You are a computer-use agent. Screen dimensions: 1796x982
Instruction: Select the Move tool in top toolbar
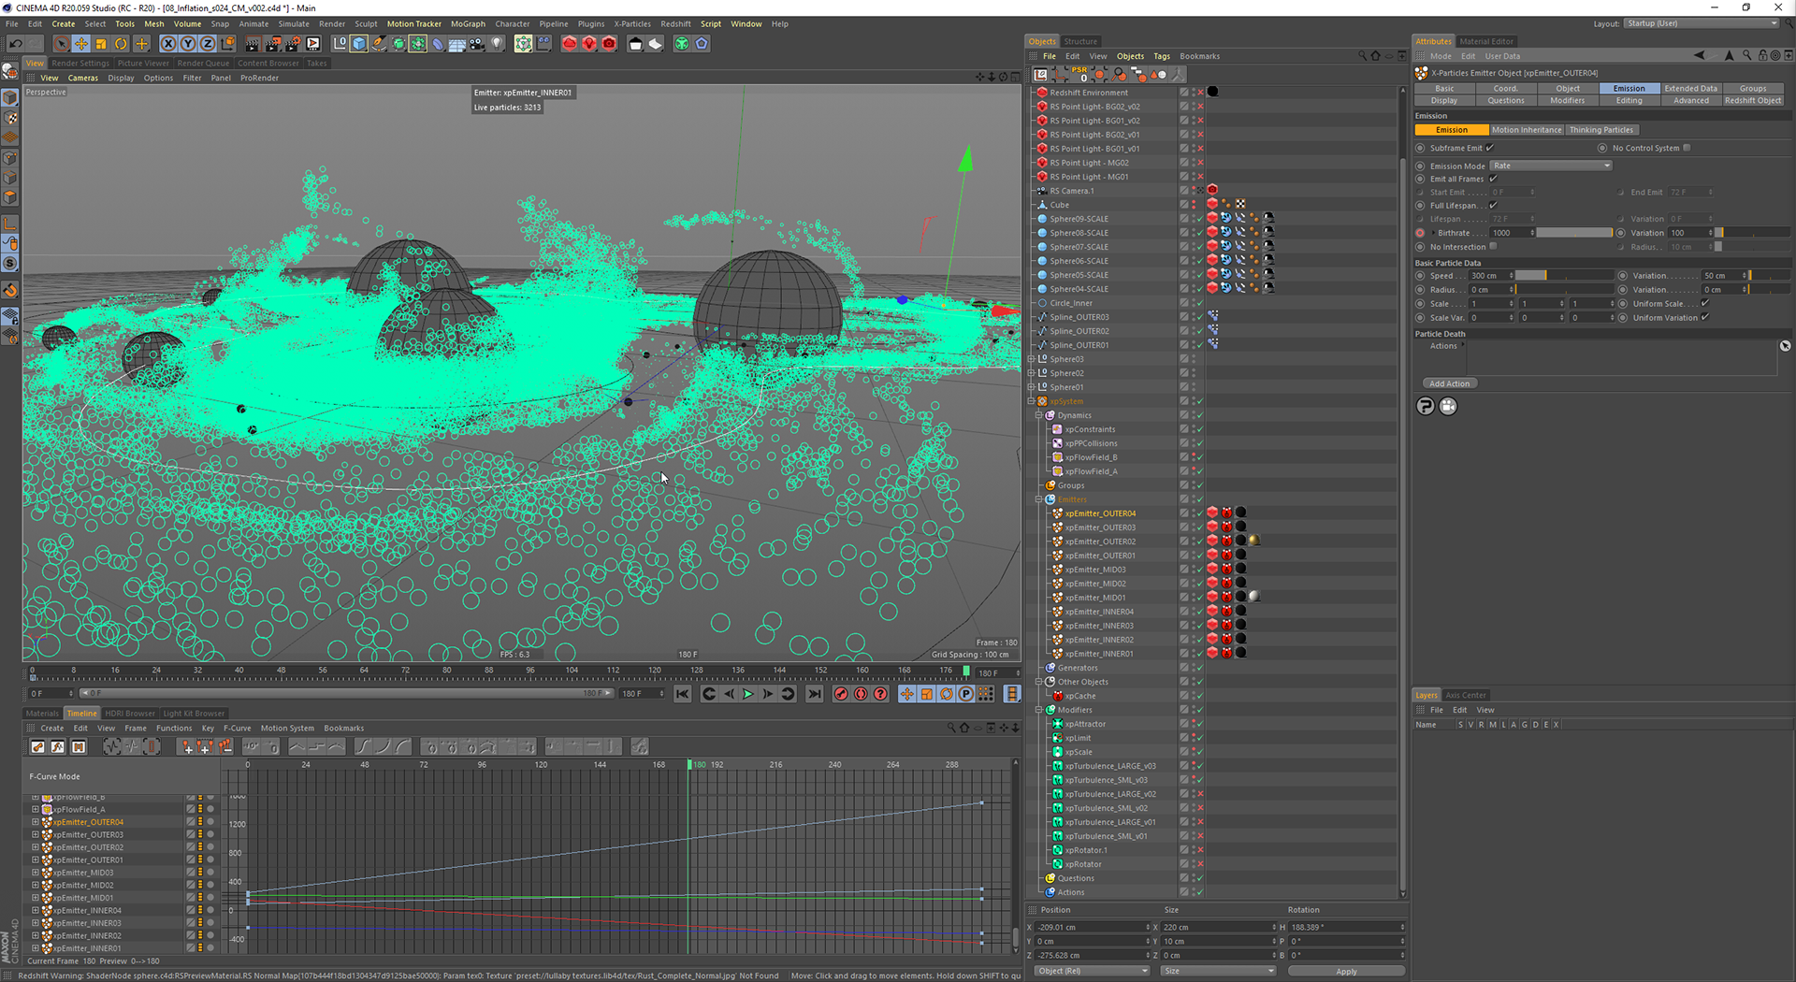click(81, 44)
